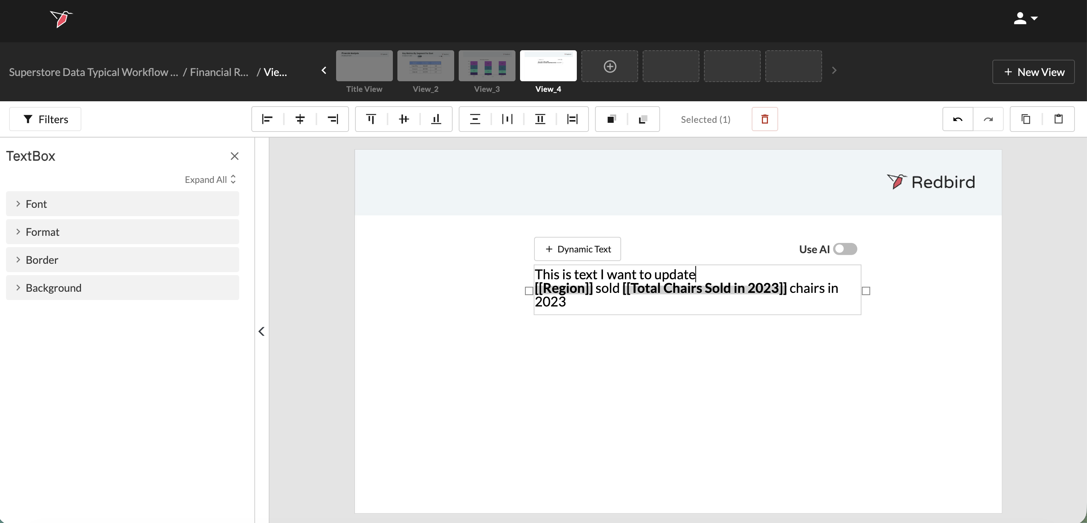This screenshot has height=523, width=1087.
Task: Undo the last action
Action: [958, 119]
